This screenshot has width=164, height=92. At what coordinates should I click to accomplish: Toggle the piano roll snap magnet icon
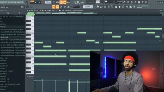click(x=32, y=10)
